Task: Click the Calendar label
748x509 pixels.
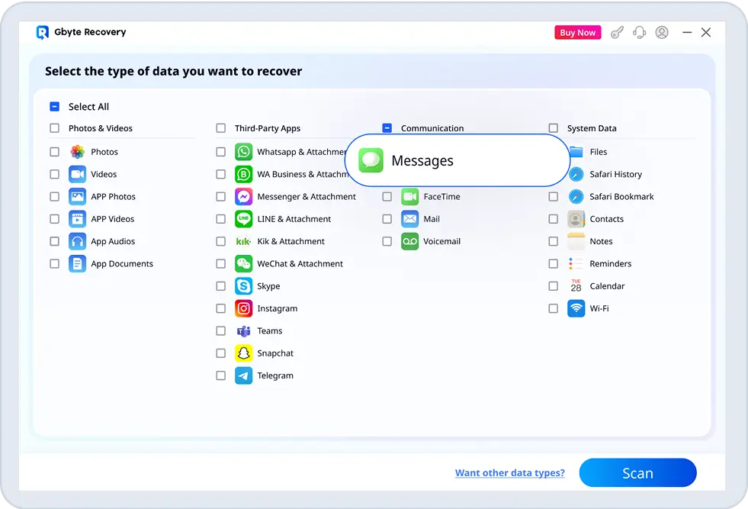Action: (607, 286)
